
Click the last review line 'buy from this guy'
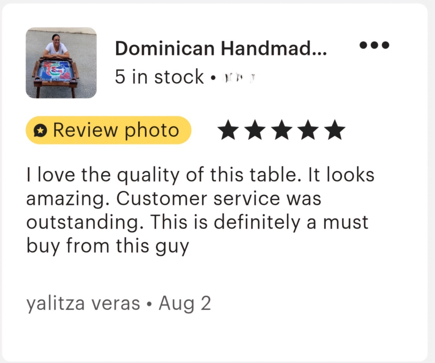[108, 246]
